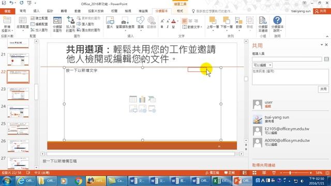The height and width of the screenshot is (186, 331).
Task: Start Slide Show from status bar icon
Action: 274,173
